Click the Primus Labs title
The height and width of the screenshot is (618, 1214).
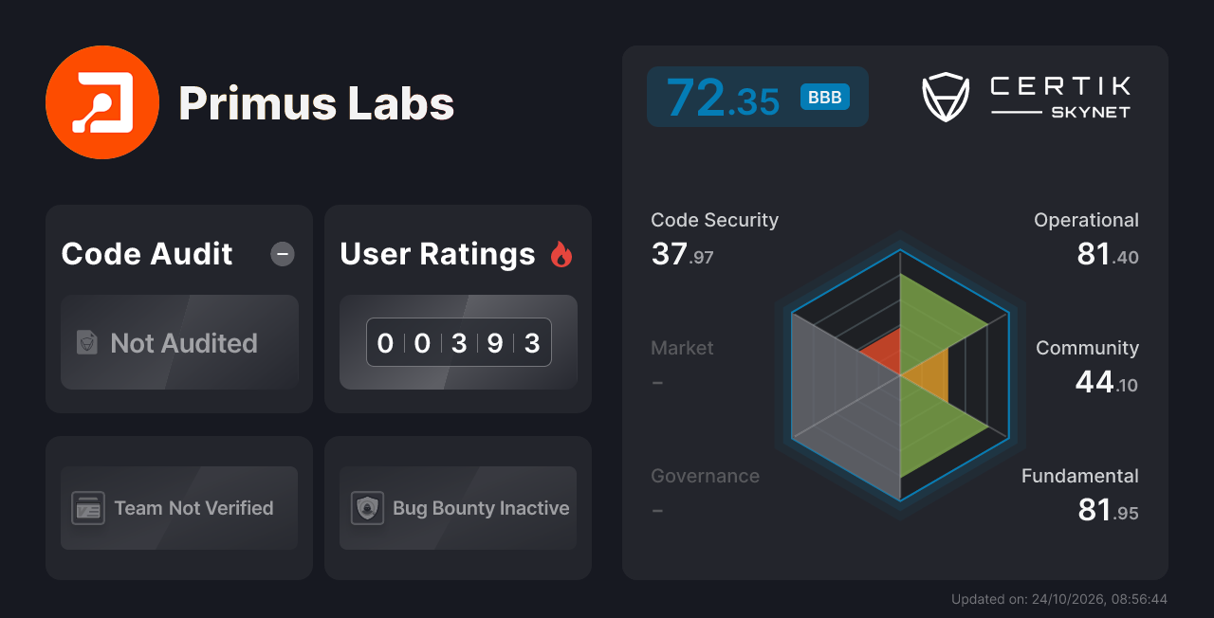pos(317,103)
